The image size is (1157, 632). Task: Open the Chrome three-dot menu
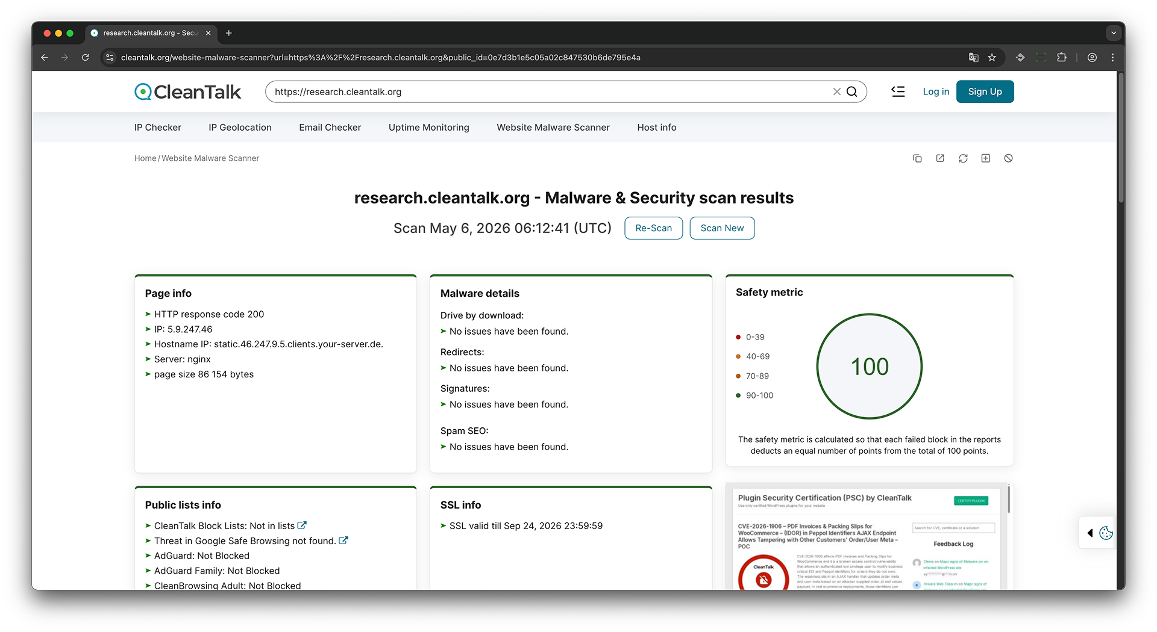(1112, 57)
